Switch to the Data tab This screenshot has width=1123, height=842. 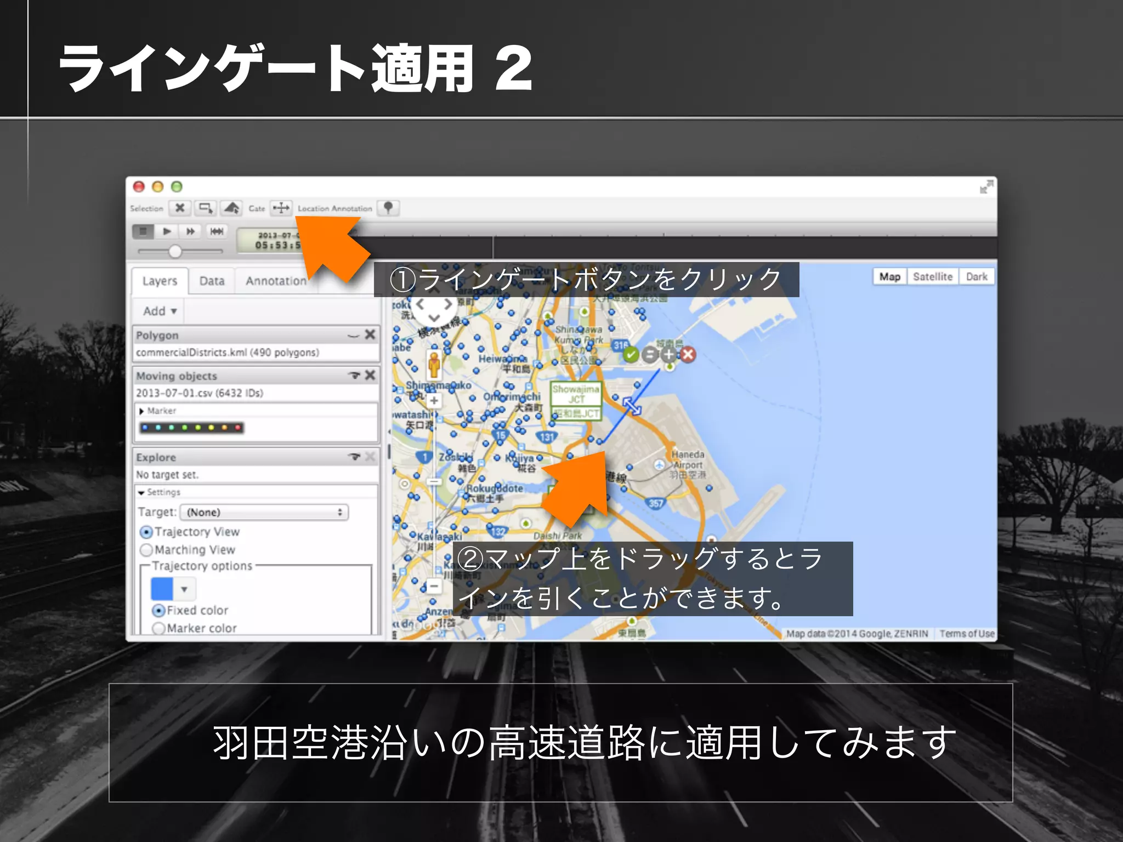[212, 281]
